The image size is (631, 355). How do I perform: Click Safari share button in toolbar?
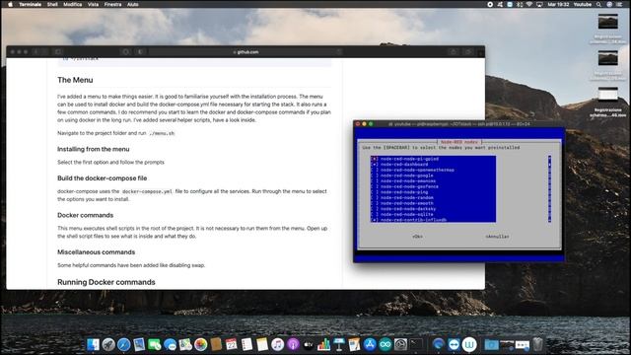(x=454, y=52)
